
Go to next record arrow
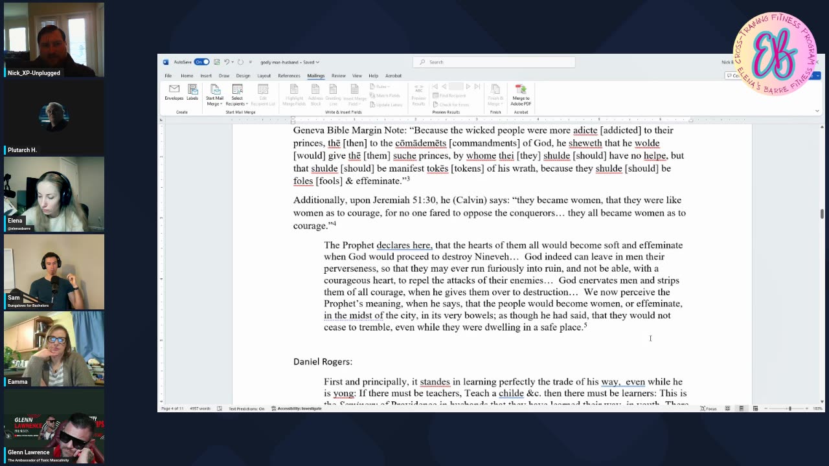468,87
